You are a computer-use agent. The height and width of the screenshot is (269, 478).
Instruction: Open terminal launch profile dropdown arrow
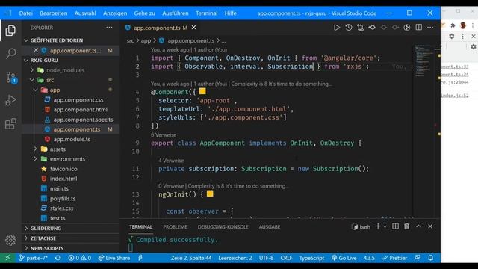click(385, 226)
